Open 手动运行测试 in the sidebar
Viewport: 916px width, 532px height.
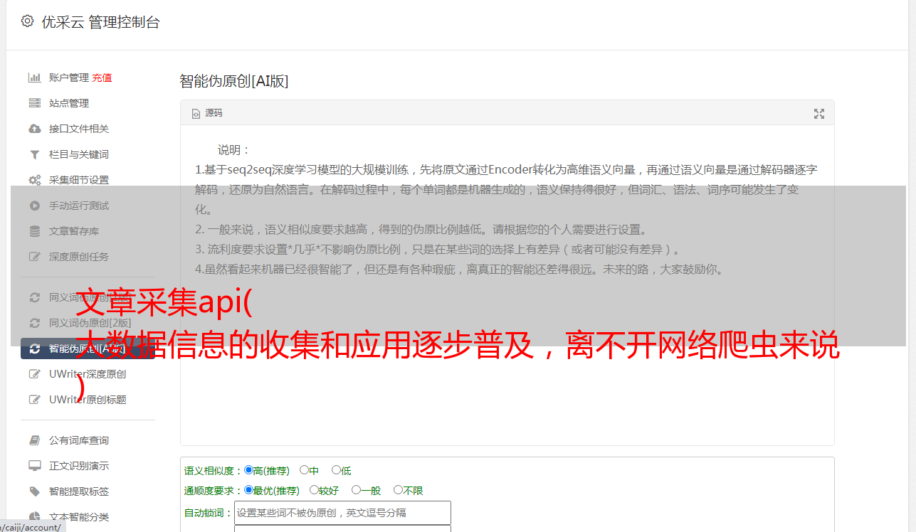(x=78, y=206)
